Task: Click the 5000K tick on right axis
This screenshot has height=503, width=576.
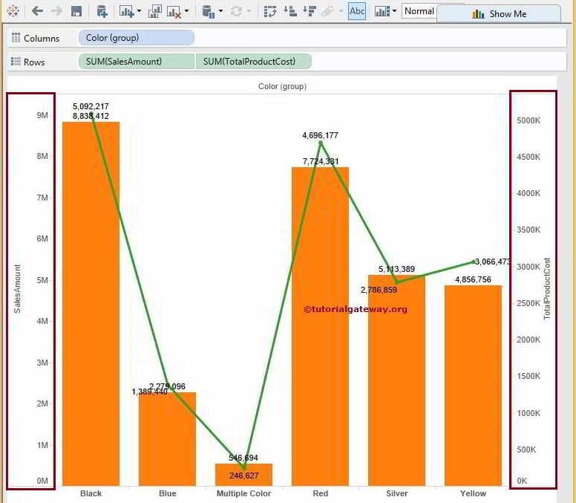Action: click(x=528, y=120)
